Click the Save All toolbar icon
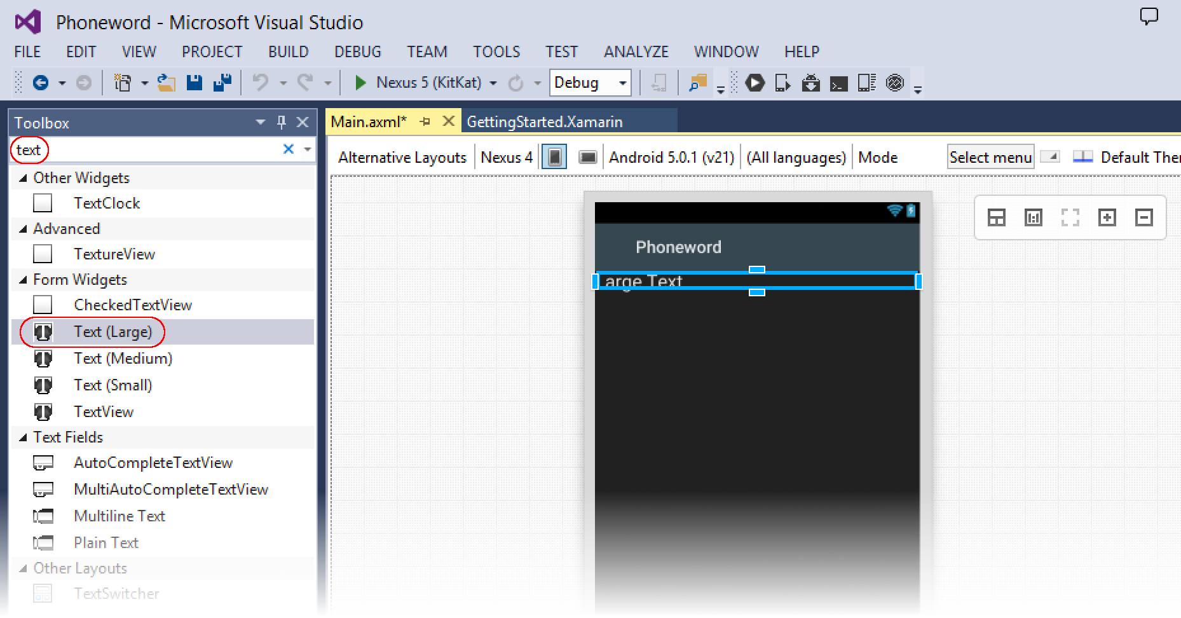This screenshot has height=618, width=1181. tap(222, 83)
